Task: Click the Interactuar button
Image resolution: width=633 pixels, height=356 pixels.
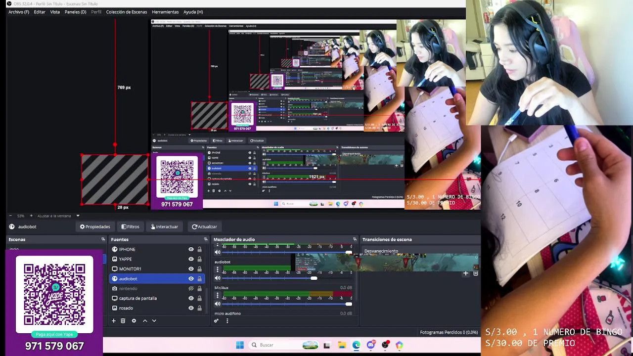Action: point(164,226)
